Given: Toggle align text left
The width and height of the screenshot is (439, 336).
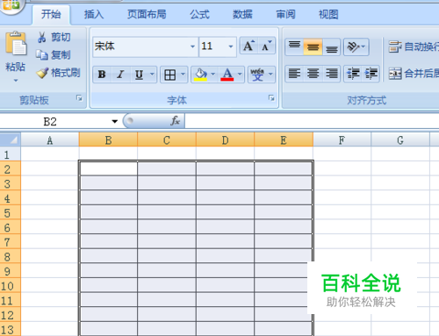Looking at the screenshot, I should pos(294,74).
